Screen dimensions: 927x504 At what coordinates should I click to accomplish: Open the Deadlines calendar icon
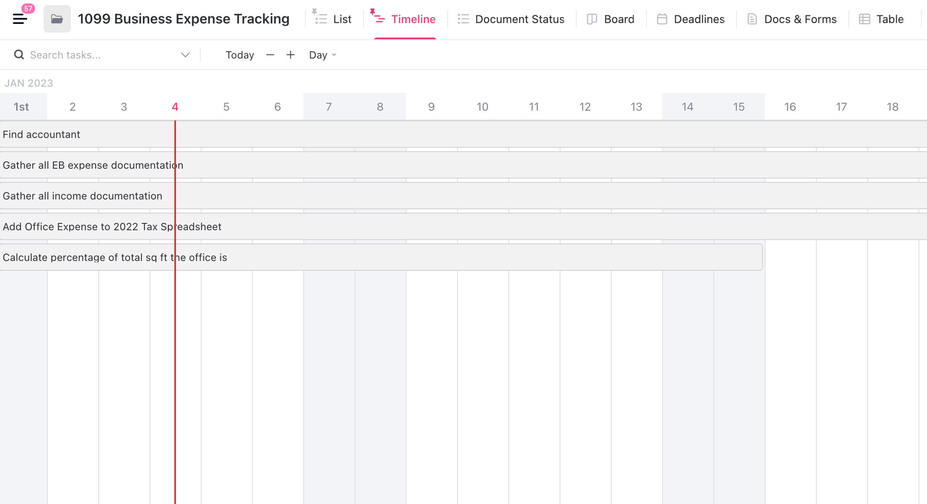pos(662,19)
